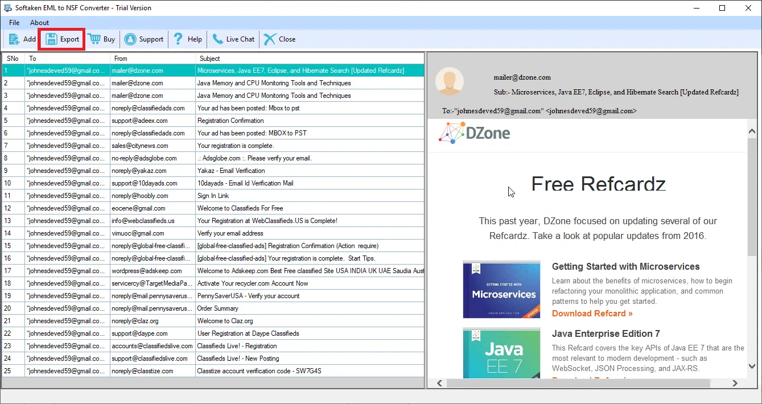
Task: Select the Sign In Link email
Action: pyautogui.click(x=213, y=196)
